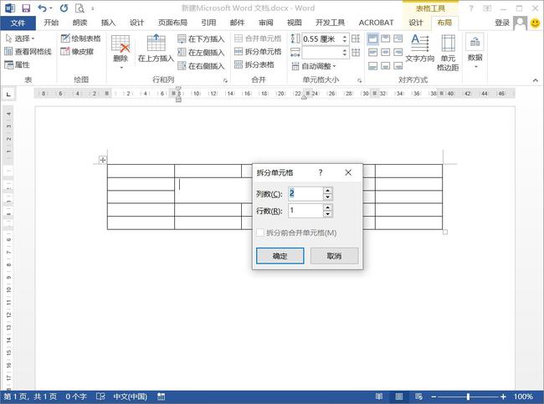Click Cancel (取消) in Split Cells dialog

click(334, 256)
